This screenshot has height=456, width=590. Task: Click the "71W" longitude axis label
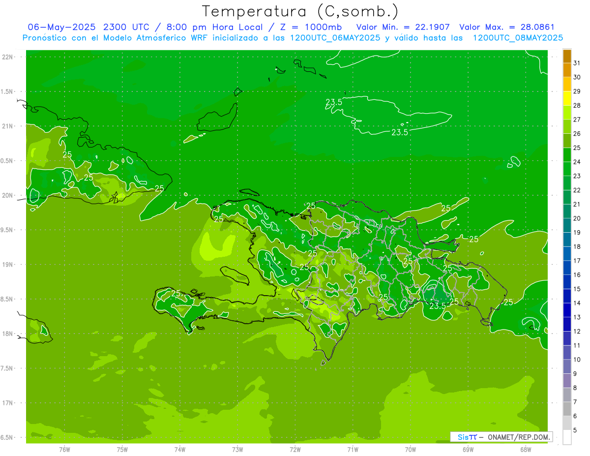[353, 450]
